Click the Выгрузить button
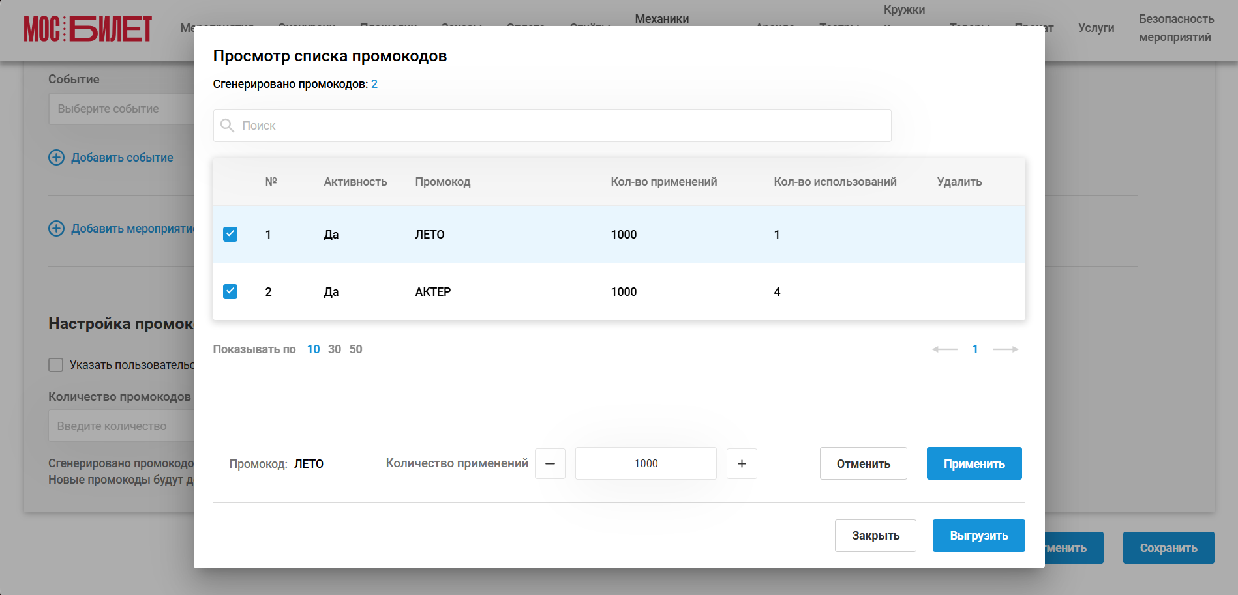The height and width of the screenshot is (595, 1238). [978, 536]
